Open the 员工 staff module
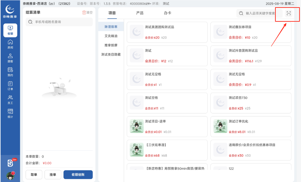The height and width of the screenshot is (182, 301). click(x=10, y=100)
